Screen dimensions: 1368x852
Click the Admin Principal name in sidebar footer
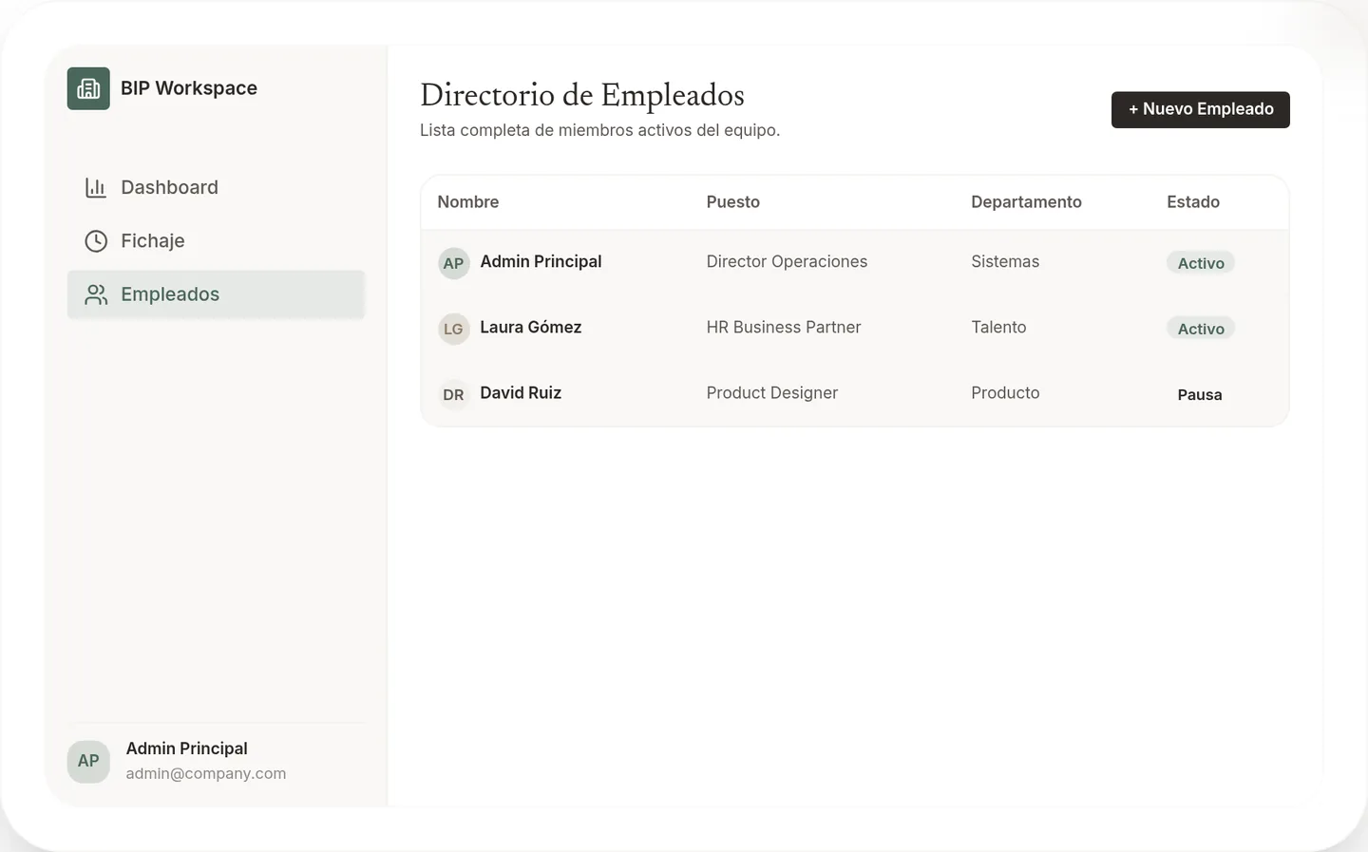[187, 748]
